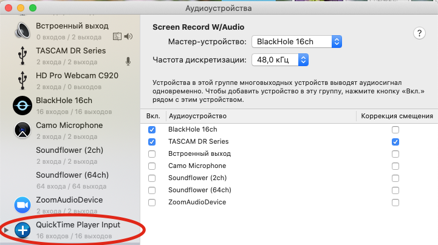Click the Soundflower (64ch) name in the table
This screenshot has width=438, height=245.
click(200, 190)
